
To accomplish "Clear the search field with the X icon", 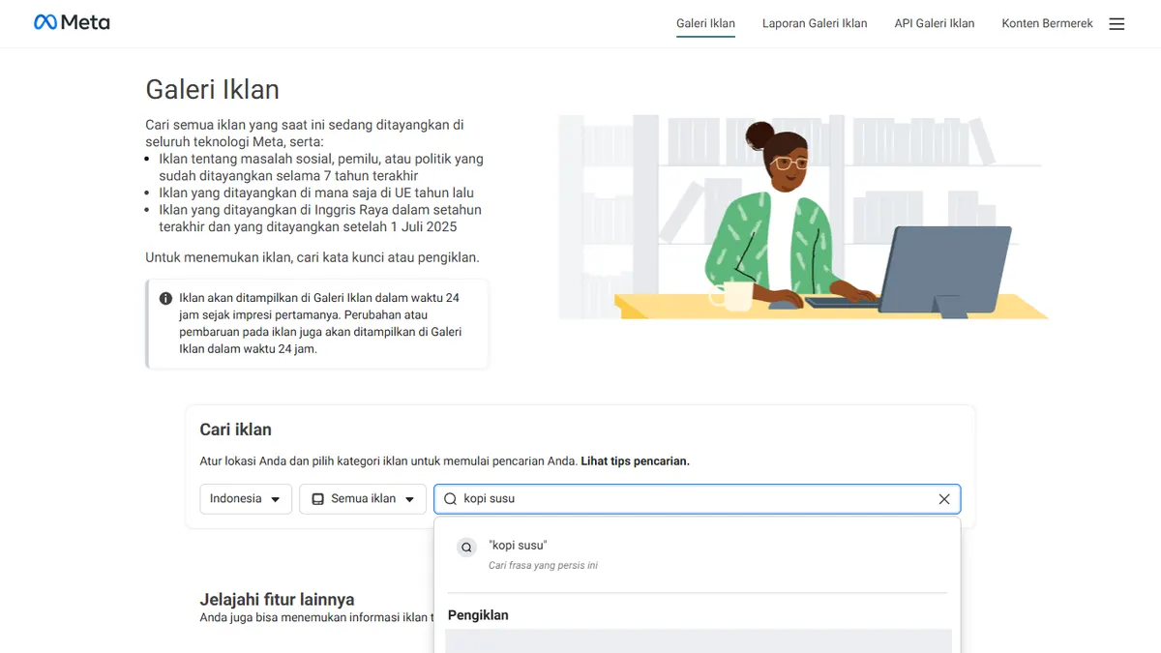I will 944,499.
